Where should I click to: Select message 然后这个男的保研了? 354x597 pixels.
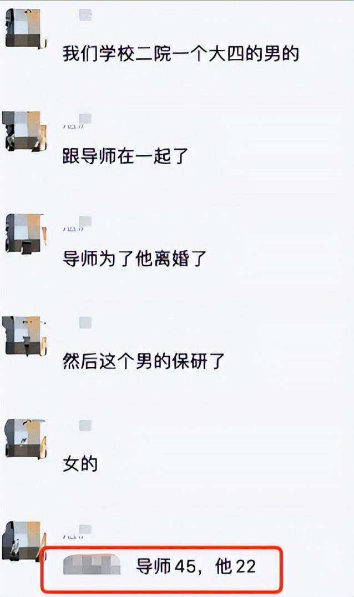(144, 361)
